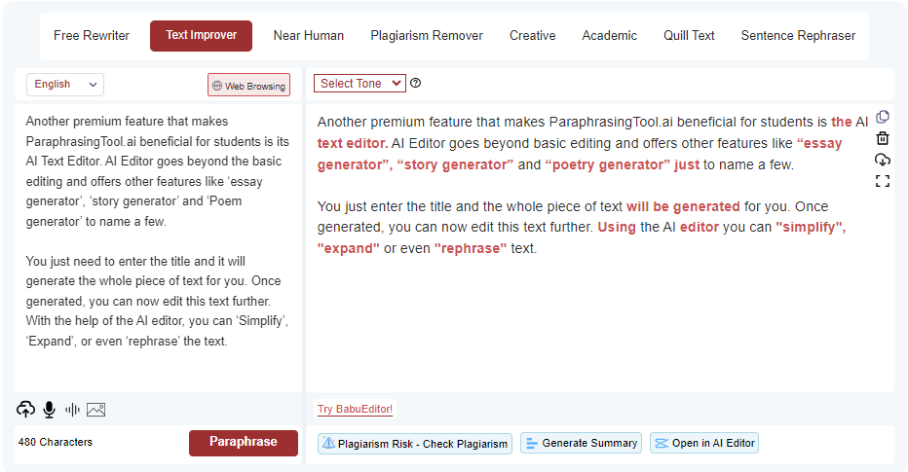The height and width of the screenshot is (472, 908).
Task: Check plagiarism risk of output
Action: coord(415,444)
